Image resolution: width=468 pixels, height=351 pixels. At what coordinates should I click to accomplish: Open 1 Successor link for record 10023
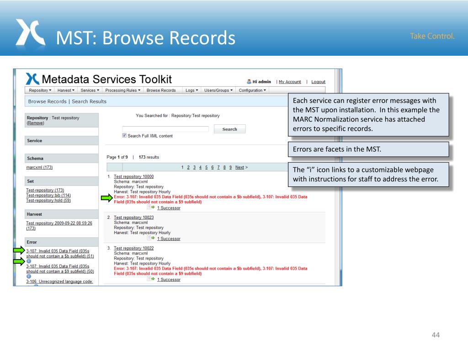click(169, 239)
